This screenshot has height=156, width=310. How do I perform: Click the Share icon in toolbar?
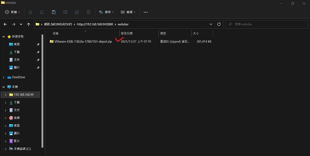[77, 12]
